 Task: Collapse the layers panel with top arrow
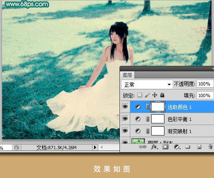(x=213, y=68)
